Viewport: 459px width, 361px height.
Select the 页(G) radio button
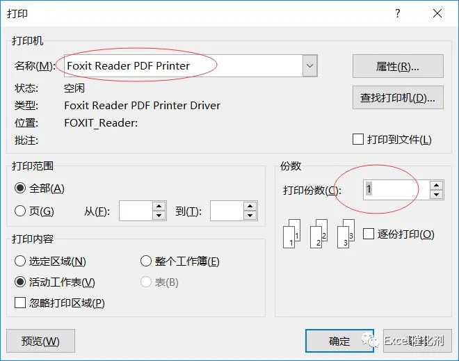pyautogui.click(x=20, y=211)
